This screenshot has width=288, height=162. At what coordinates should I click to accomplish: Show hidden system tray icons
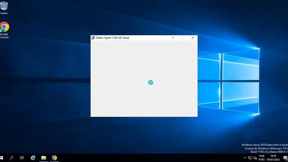(245, 158)
